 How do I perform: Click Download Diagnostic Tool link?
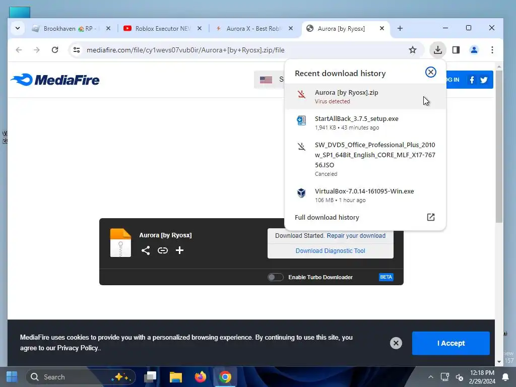click(x=331, y=251)
